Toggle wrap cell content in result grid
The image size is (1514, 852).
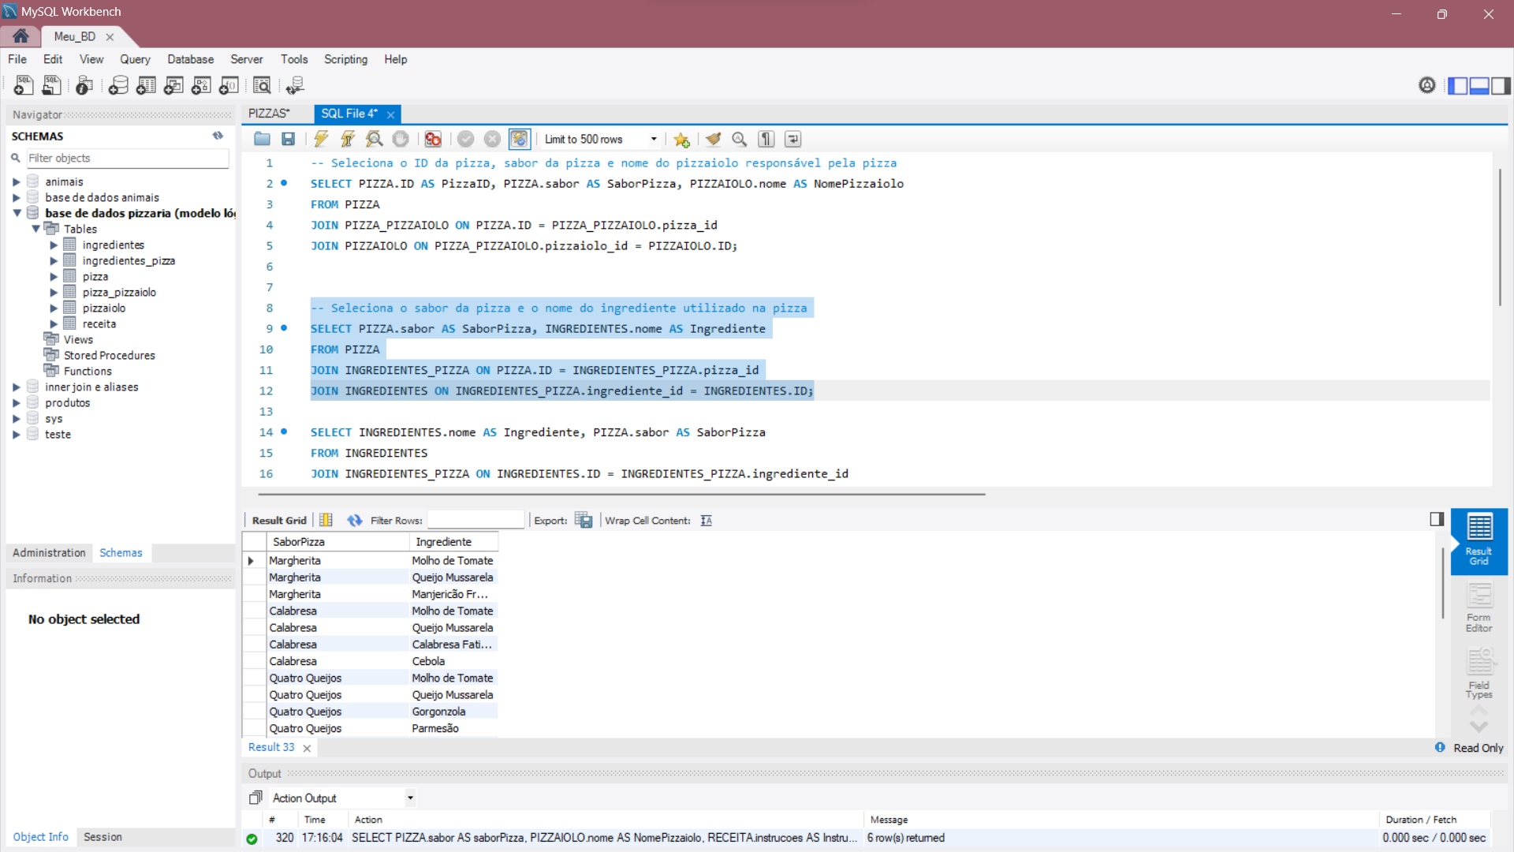coord(706,520)
